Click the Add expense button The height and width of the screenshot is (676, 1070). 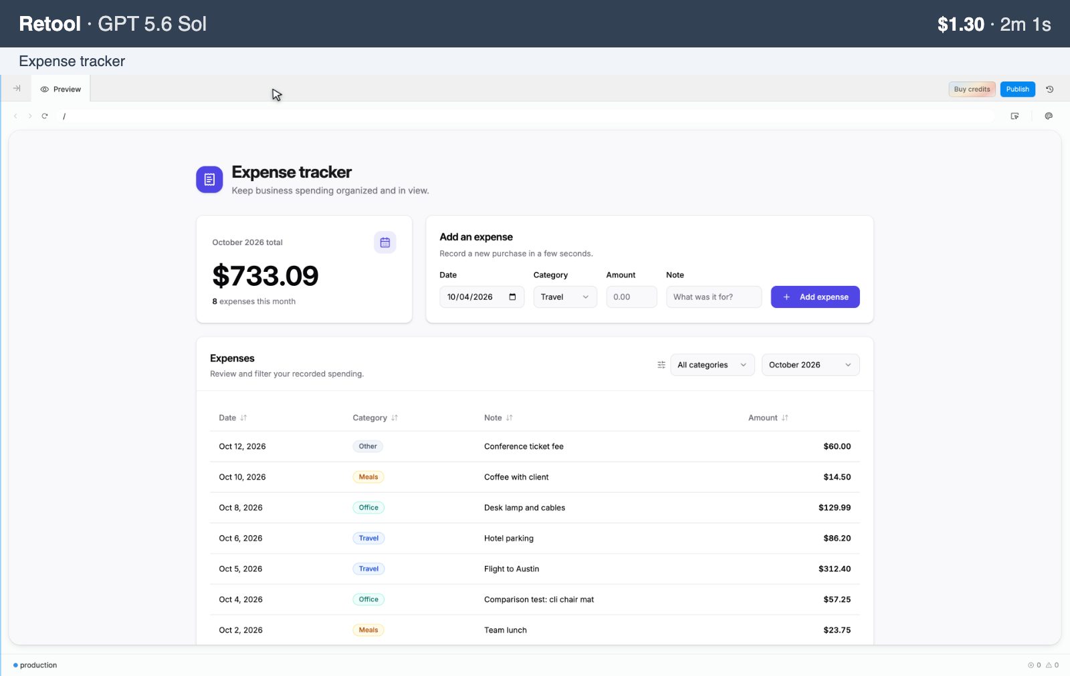[815, 297]
